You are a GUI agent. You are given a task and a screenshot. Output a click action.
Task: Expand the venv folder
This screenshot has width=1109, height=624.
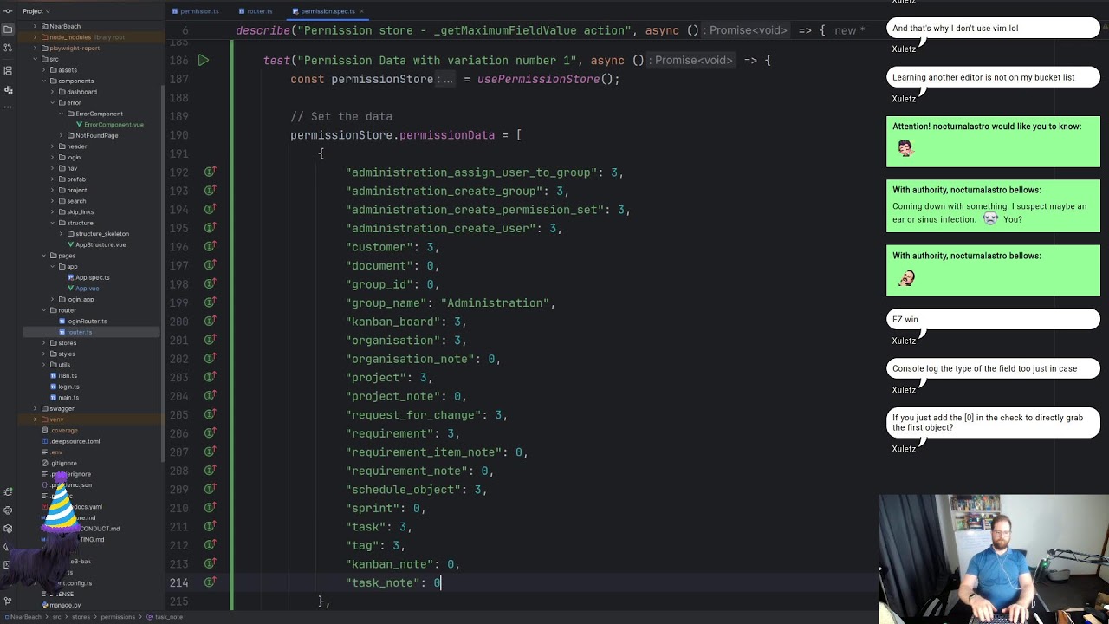(x=35, y=419)
